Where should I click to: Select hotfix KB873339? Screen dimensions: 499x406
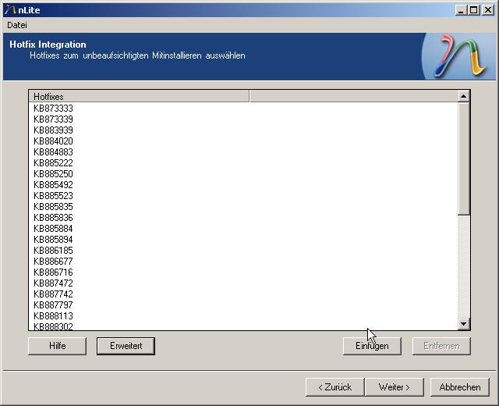pyautogui.click(x=53, y=119)
